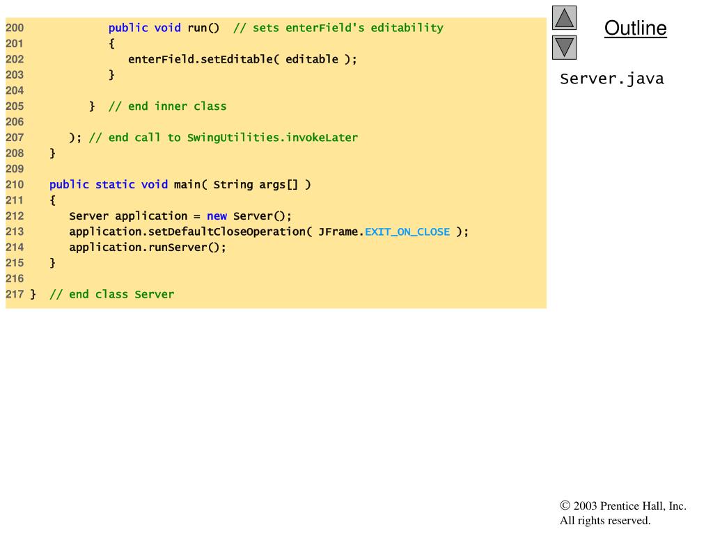Click the '// end inner class' comment

(167, 106)
